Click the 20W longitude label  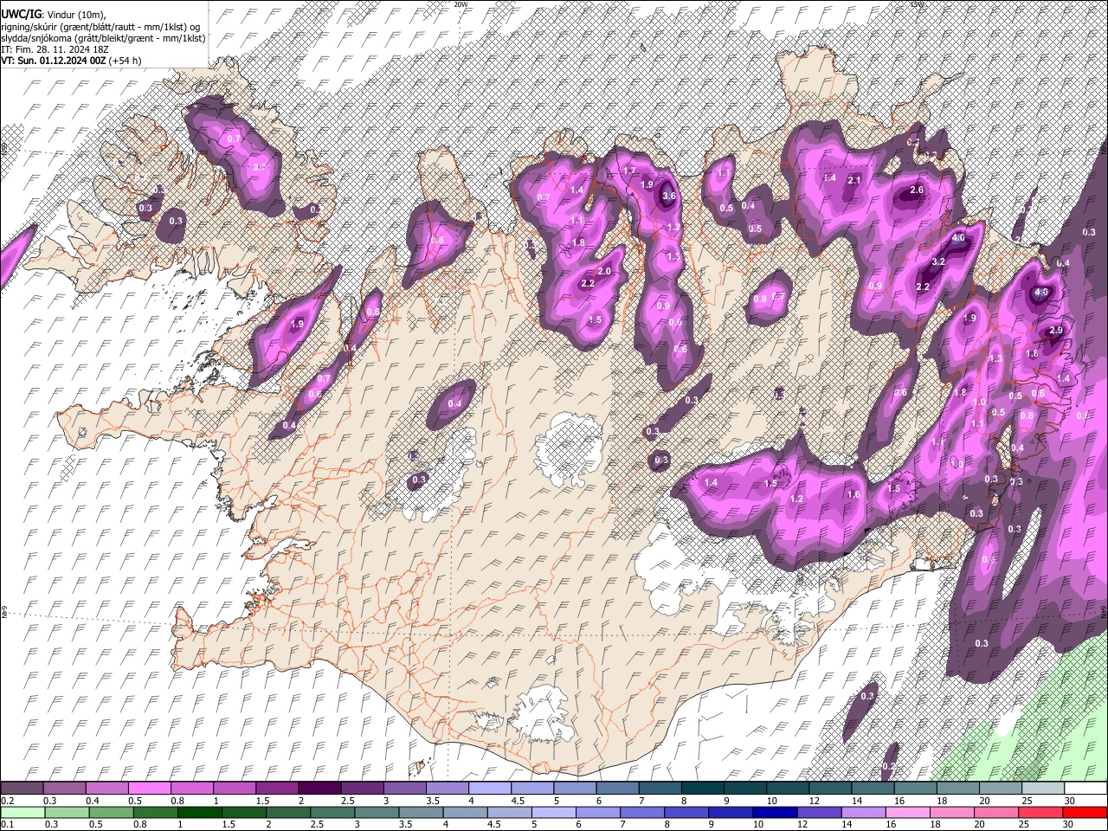coord(460,4)
